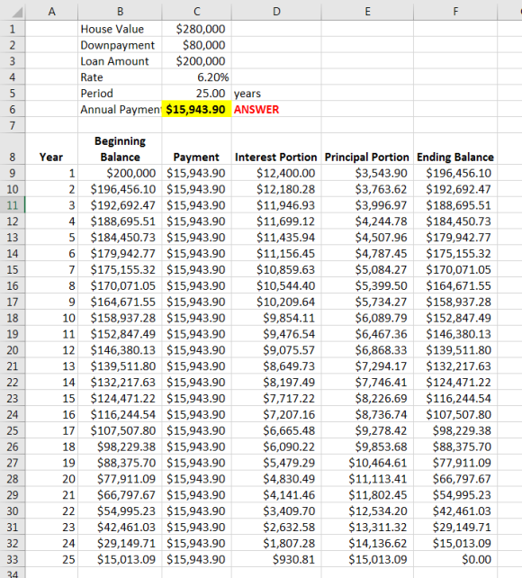Click the red ANSWER cell
Viewport: 522px width, 578px height.
click(x=276, y=110)
